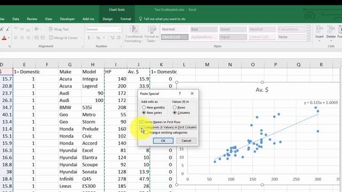Click the Middle Align icon

pos(22,29)
